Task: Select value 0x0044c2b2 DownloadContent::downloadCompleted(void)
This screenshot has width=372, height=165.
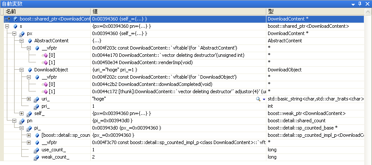Action: coord(152,84)
